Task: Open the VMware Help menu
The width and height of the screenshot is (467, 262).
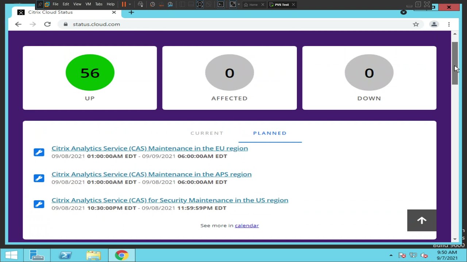Action: (111, 4)
